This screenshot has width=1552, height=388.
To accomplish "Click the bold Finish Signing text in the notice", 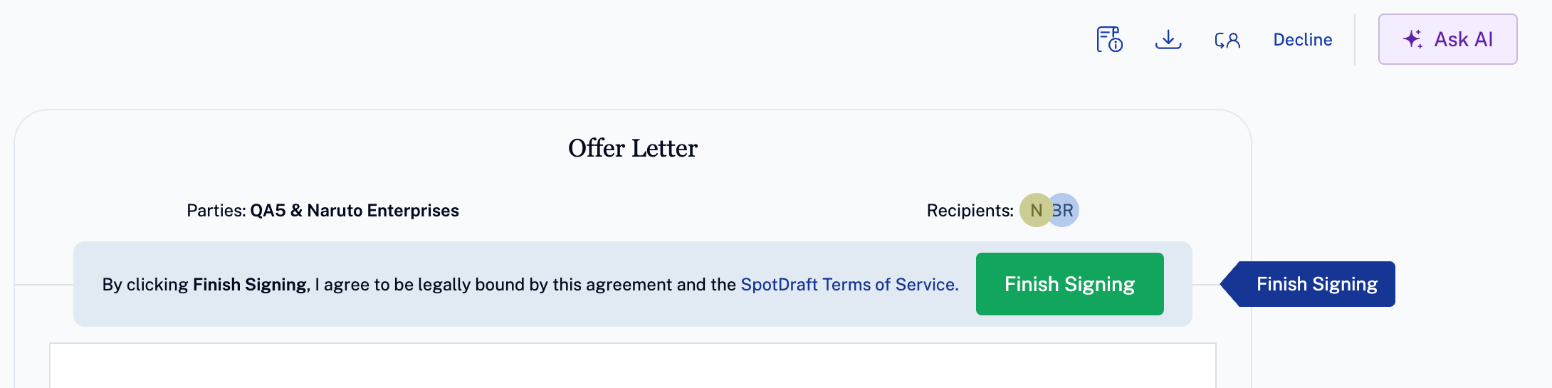I will pos(249,284).
